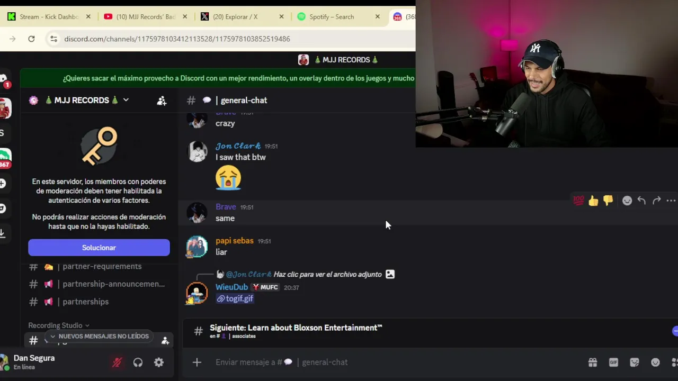Click the invite members icon beside server name
678x381 pixels.
point(162,101)
